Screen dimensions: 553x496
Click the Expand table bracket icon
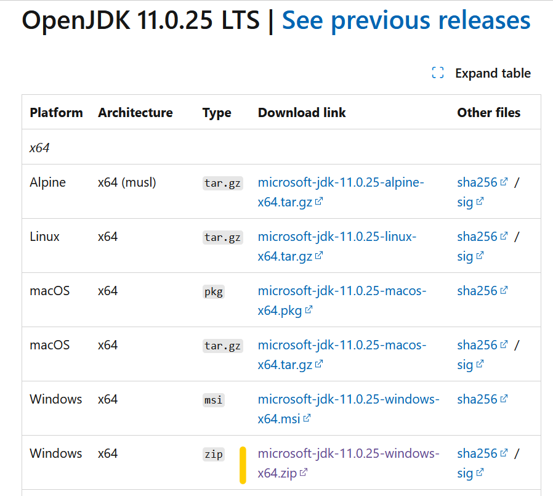click(438, 73)
